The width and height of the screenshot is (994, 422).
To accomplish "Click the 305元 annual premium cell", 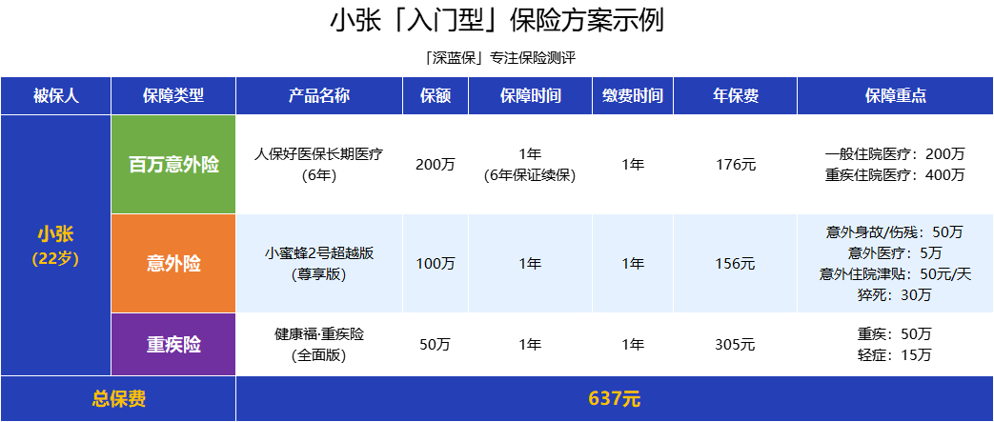I will pos(735,345).
